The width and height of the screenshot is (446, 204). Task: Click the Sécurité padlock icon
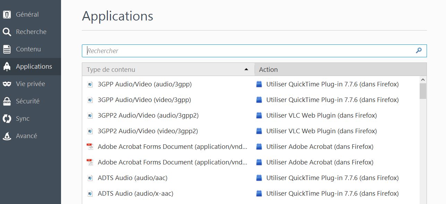7,101
